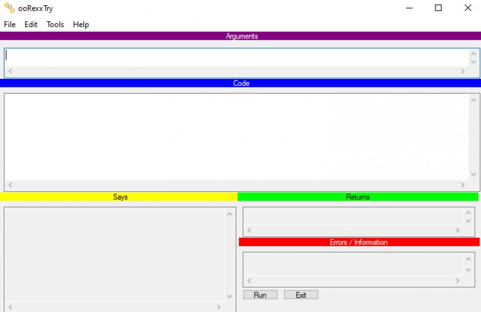481x312 pixels.
Task: Click Says box scroll right arrow
Action: click(218, 307)
